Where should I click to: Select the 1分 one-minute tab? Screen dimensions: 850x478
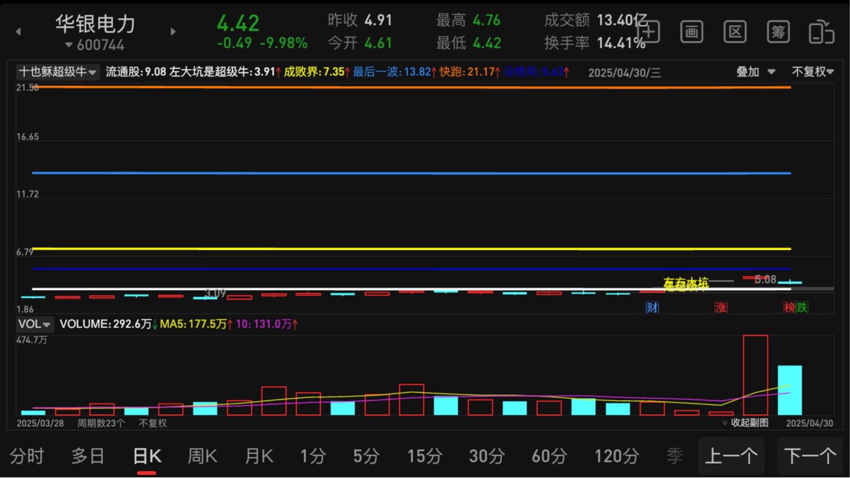click(313, 456)
